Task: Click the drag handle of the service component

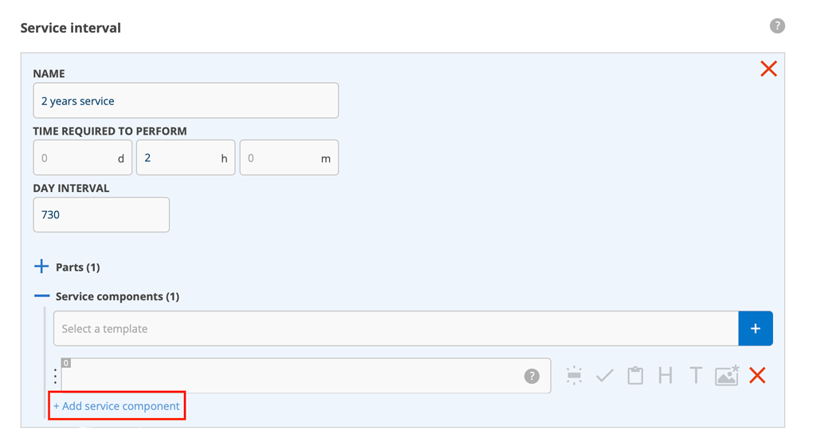Action: [55, 376]
